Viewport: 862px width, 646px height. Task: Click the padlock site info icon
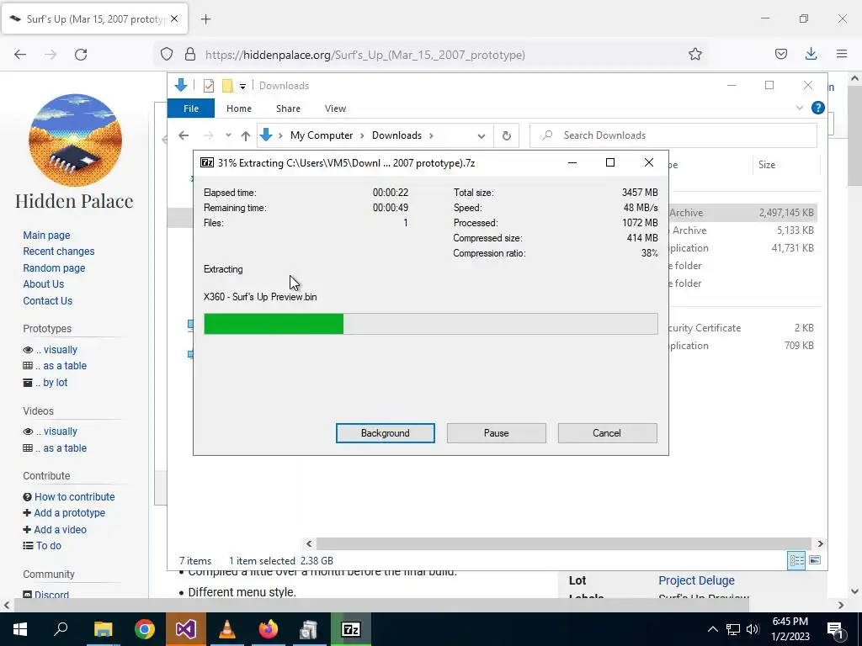(x=190, y=54)
